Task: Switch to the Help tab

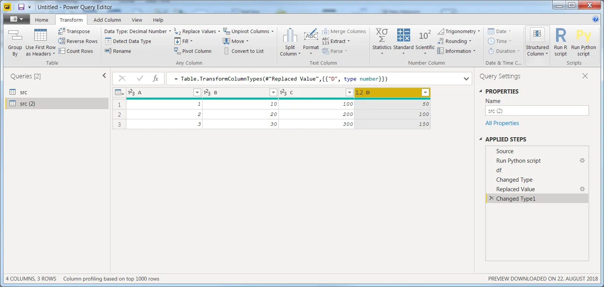Action: (x=158, y=20)
